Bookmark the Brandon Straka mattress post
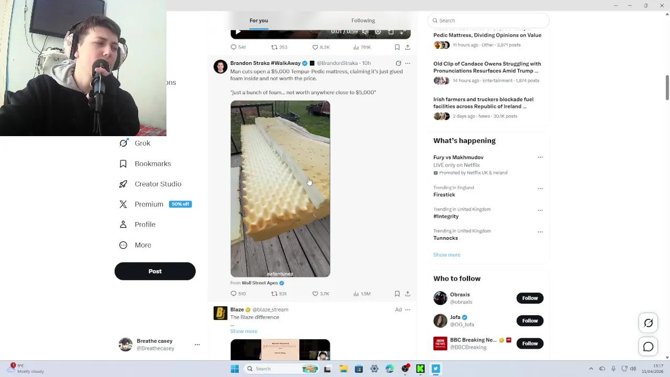 397,294
